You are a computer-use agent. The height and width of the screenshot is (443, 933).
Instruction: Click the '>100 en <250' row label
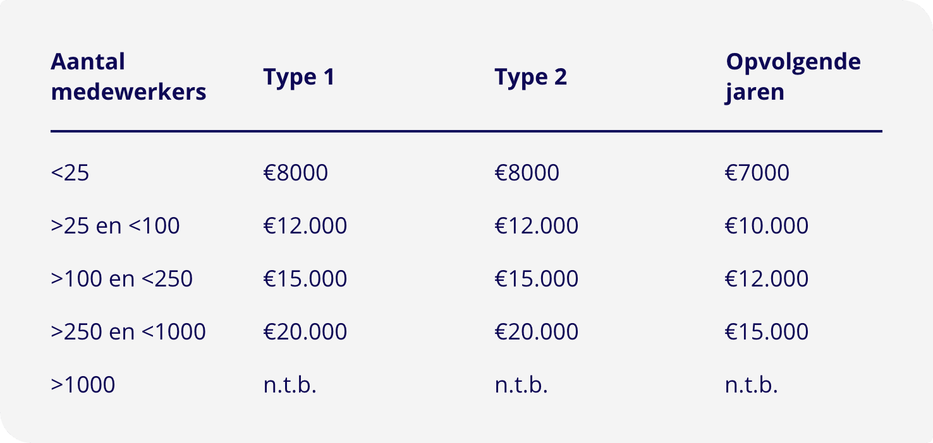tap(121, 279)
